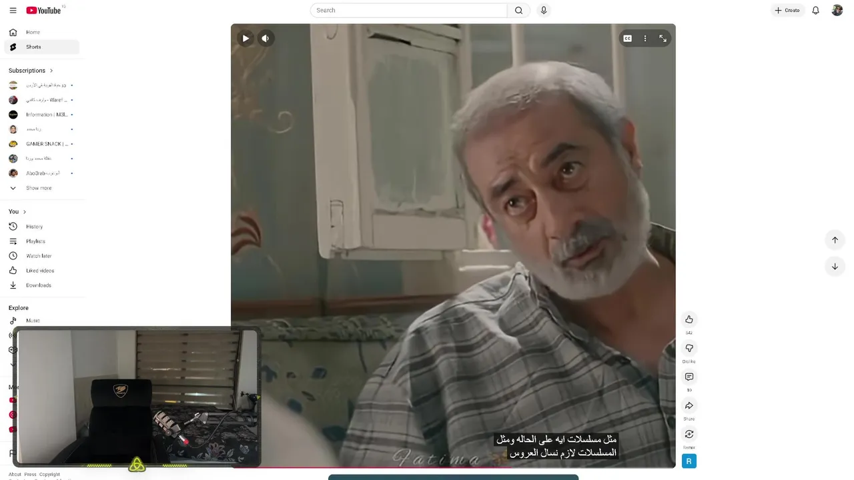Go to Home in the sidebar

[x=41, y=32]
